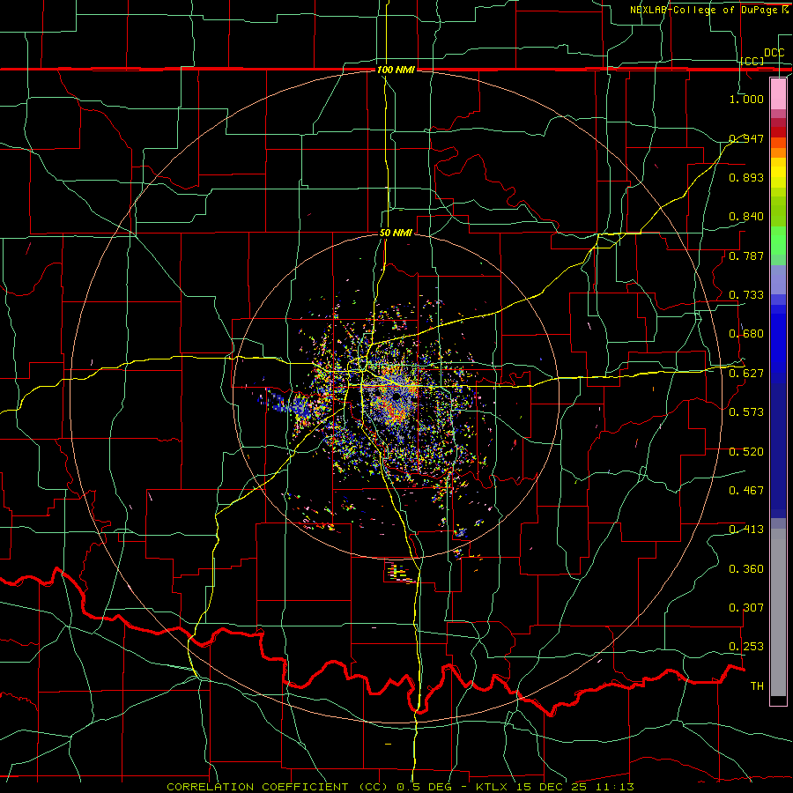Image resolution: width=793 pixels, height=793 pixels.
Task: Click the CORRELATION COEFFICIENT (CC) caption text
Action: click(x=278, y=787)
